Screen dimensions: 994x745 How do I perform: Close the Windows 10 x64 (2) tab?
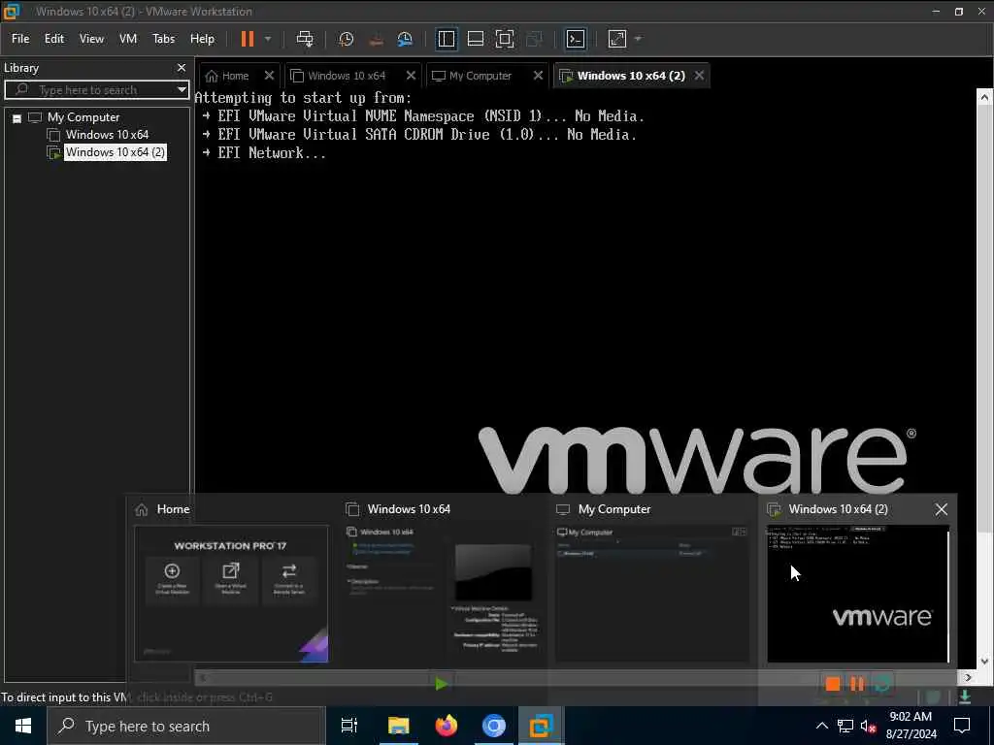pos(699,76)
